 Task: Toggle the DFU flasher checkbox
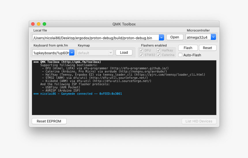[141, 50]
